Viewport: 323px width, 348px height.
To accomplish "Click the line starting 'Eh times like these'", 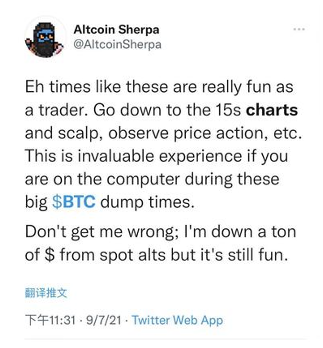I will (x=159, y=87).
